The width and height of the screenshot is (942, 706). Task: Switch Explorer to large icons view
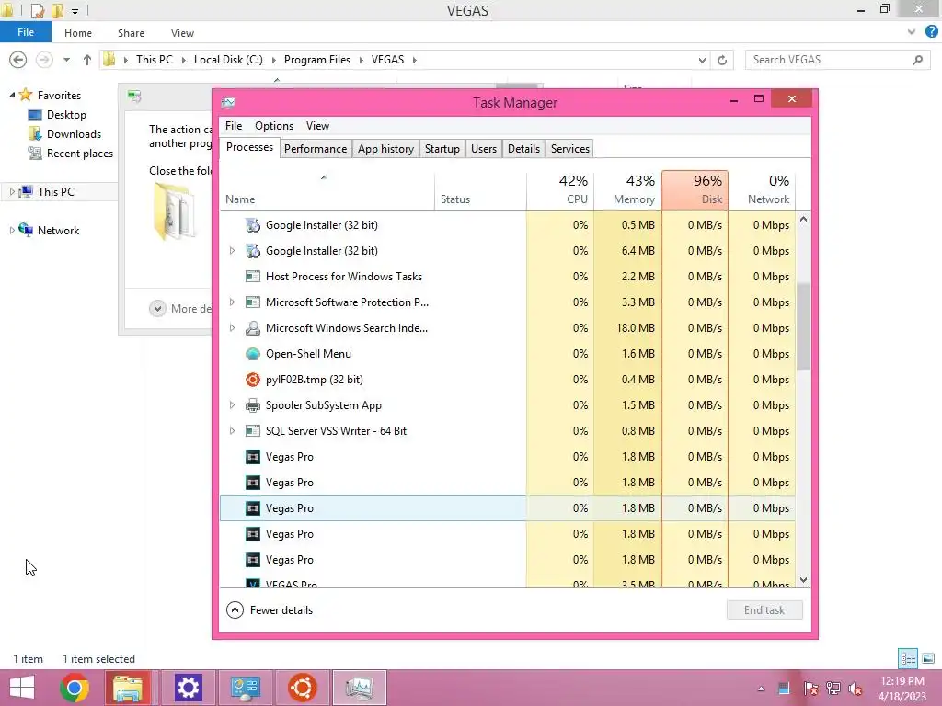pos(928,658)
